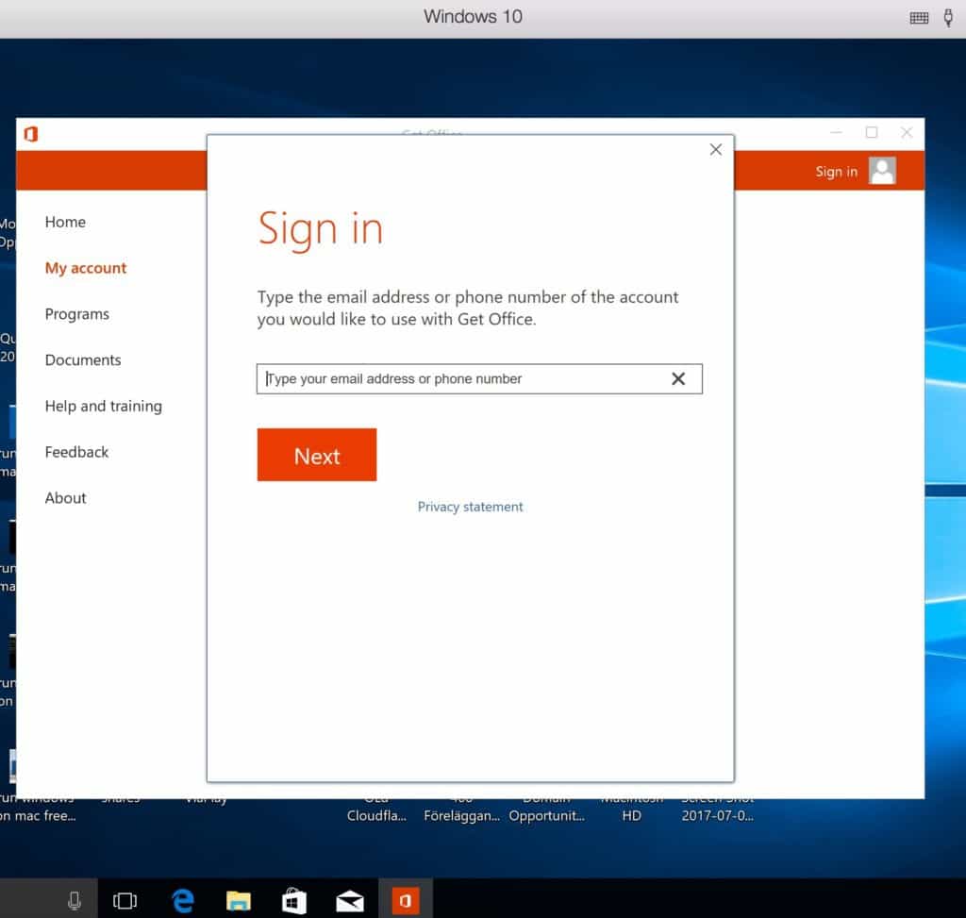Click Sign in text in orange header
Viewport: 966px width, 918px height.
click(836, 172)
